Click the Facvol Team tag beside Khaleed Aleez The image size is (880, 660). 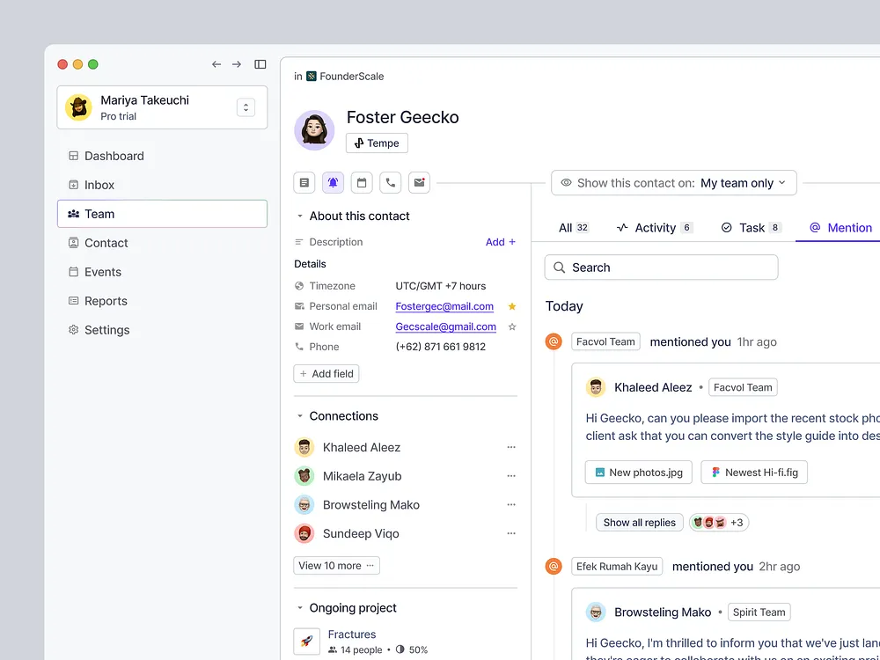743,387
